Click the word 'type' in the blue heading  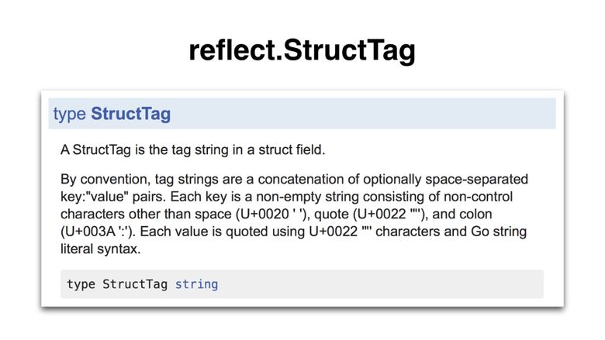point(69,114)
